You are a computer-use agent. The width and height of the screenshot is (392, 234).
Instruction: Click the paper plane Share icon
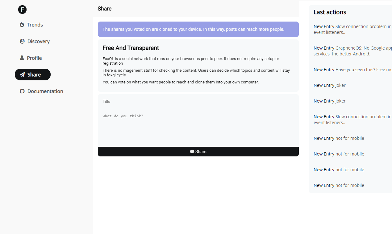22,75
